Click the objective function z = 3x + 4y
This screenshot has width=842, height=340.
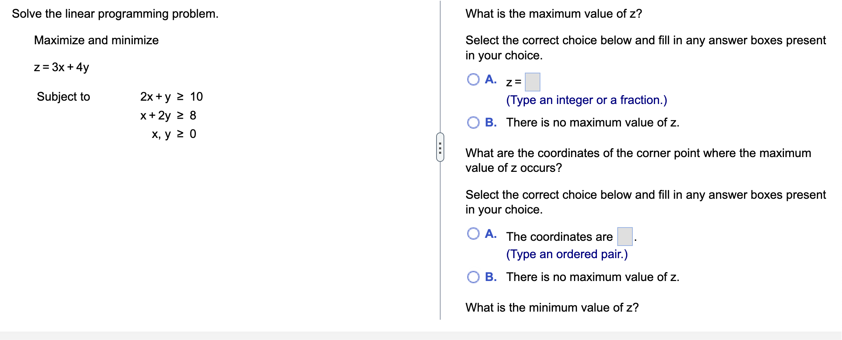pyautogui.click(x=61, y=67)
